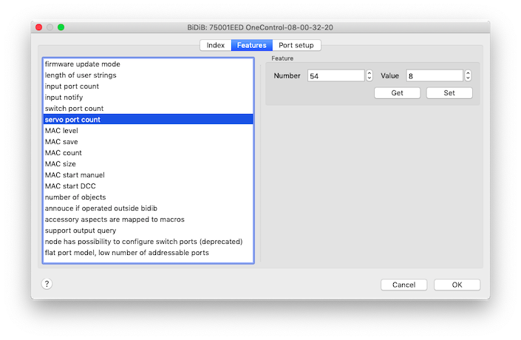This screenshot has height=340, width=521.
Task: Select 'support output query' feature
Action: (x=80, y=231)
